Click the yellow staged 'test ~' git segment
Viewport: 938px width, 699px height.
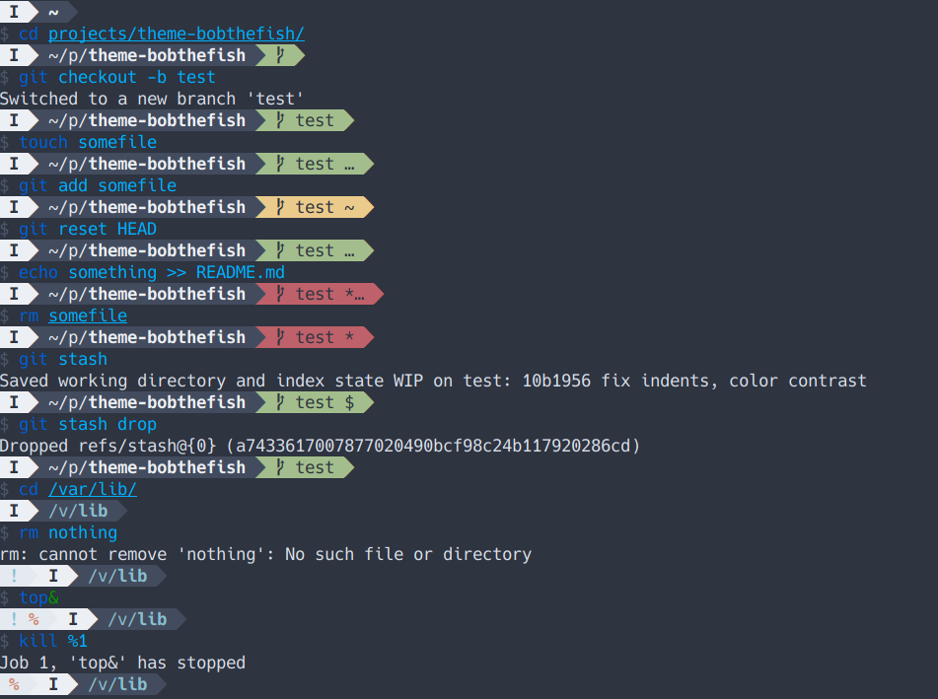pyautogui.click(x=314, y=207)
